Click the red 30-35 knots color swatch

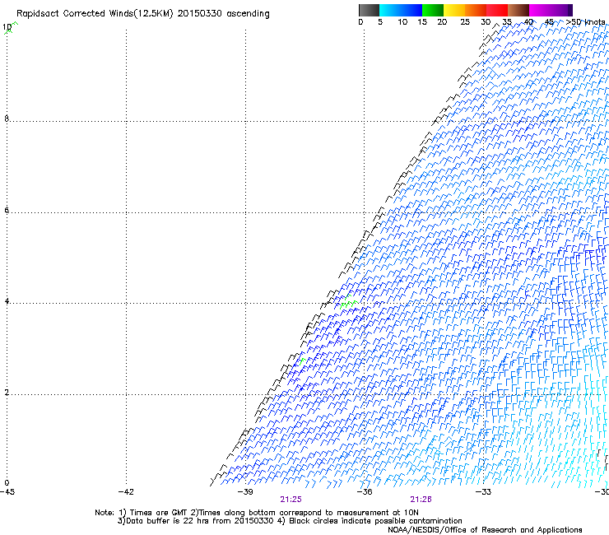click(497, 10)
